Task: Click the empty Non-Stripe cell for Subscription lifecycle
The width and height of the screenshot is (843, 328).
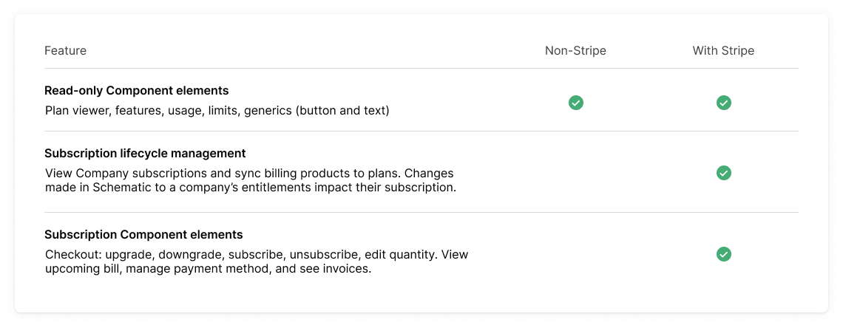Action: [x=575, y=173]
